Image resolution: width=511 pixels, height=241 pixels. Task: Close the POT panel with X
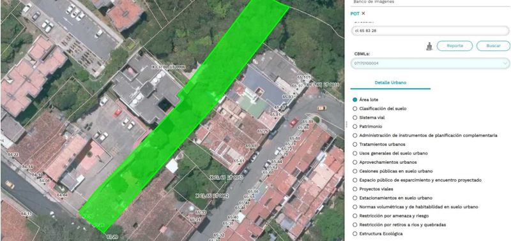363,13
